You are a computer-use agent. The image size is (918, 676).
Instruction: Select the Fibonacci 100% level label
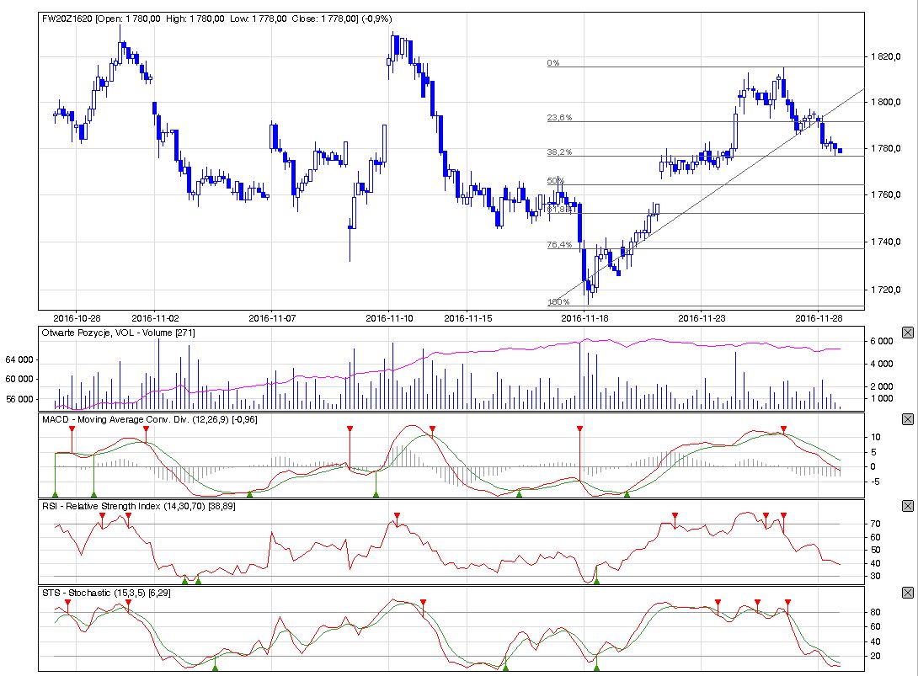[x=558, y=302]
